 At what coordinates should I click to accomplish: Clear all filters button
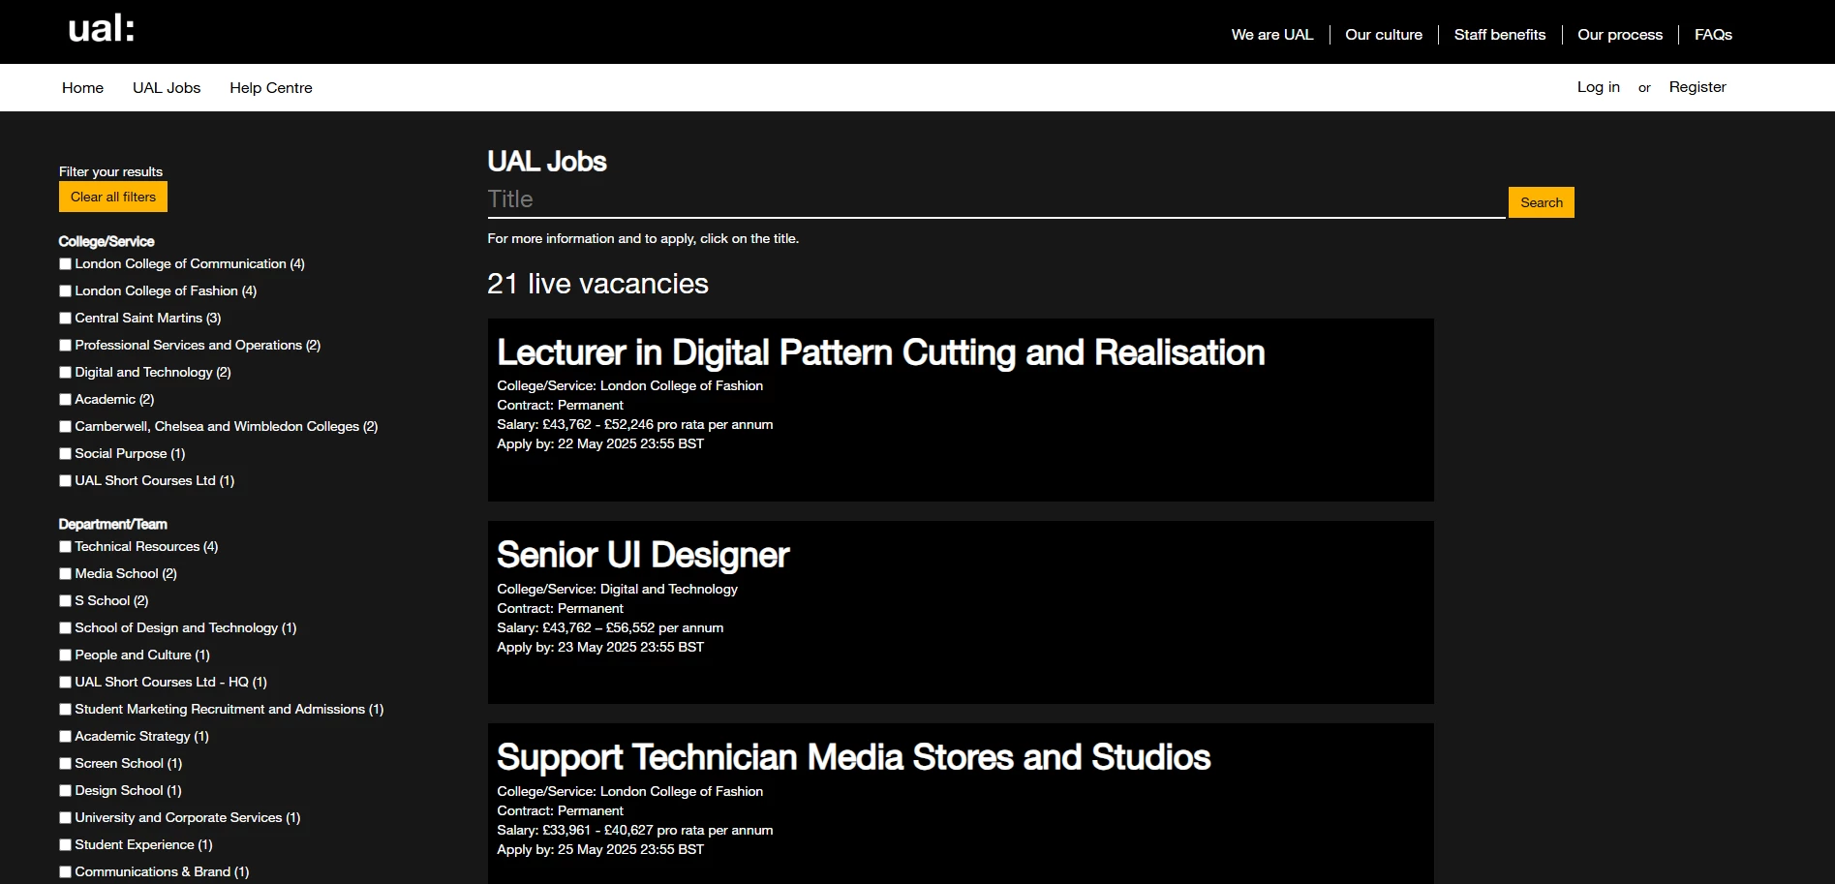pos(113,197)
